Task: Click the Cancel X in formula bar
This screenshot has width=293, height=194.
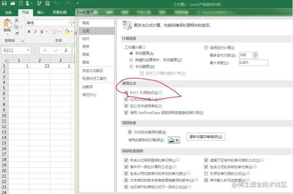Action: pos(45,50)
